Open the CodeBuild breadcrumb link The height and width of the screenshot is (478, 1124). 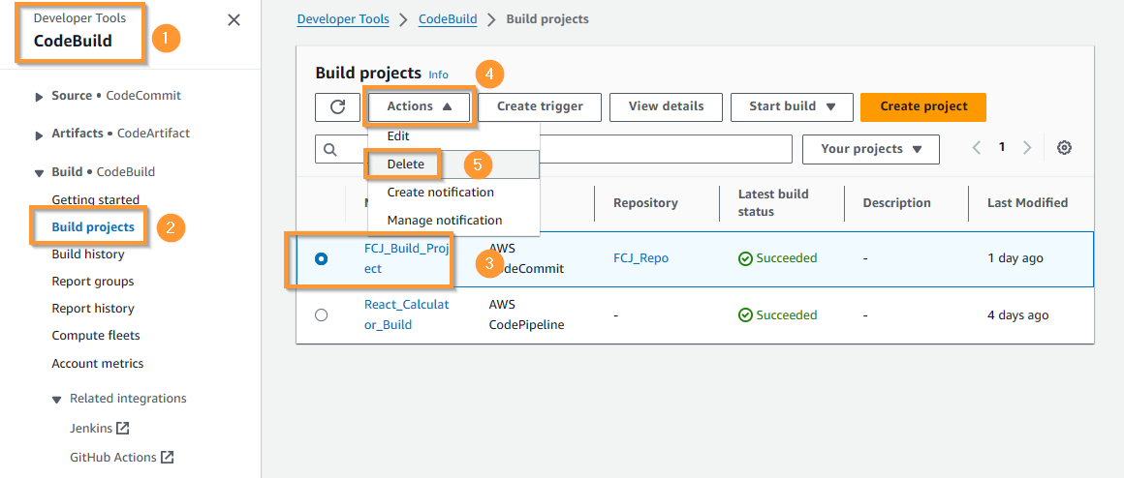448,19
